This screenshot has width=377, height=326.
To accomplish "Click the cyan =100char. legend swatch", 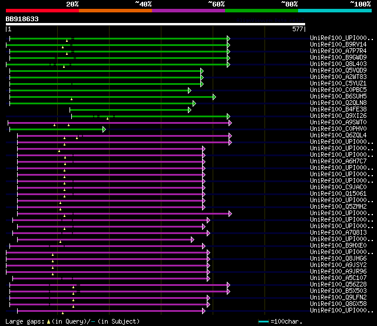I will pos(263,322).
